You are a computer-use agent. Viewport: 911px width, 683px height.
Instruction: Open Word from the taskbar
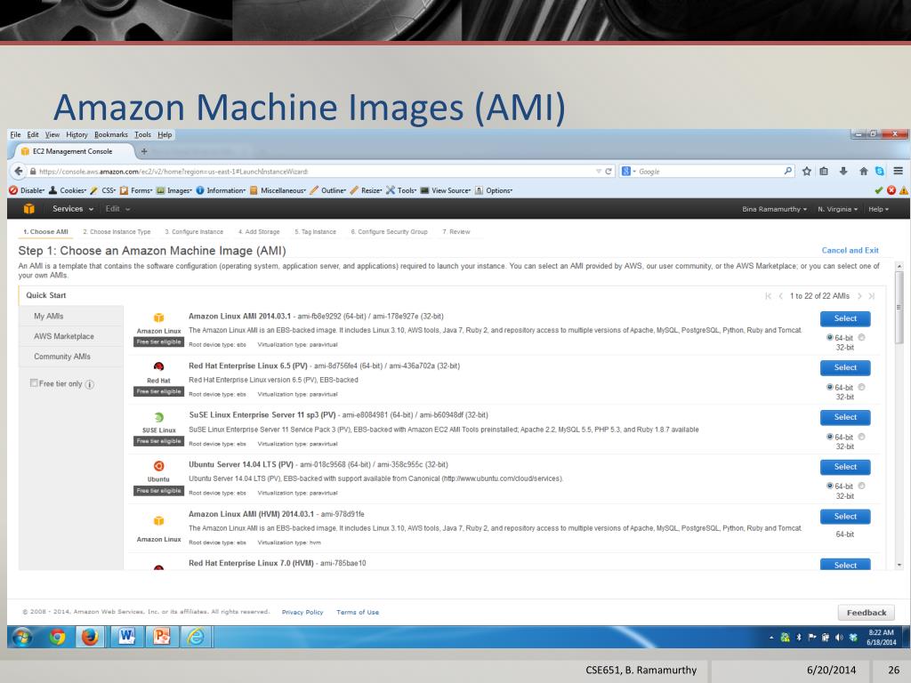point(126,637)
